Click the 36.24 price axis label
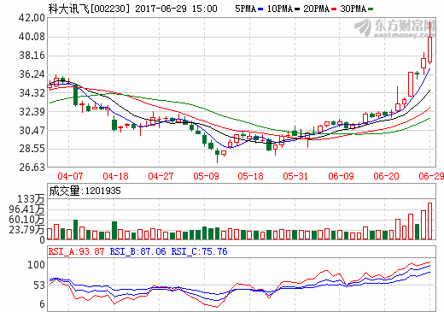 click(32, 74)
